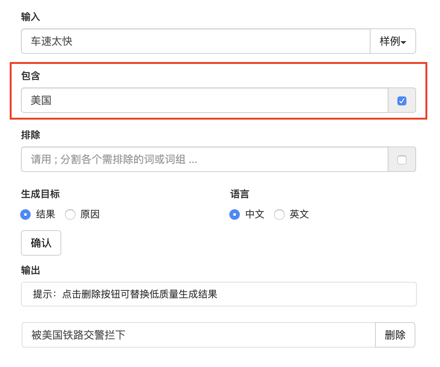Click the 排除 words input field
This screenshot has height=367, width=440.
coord(205,159)
